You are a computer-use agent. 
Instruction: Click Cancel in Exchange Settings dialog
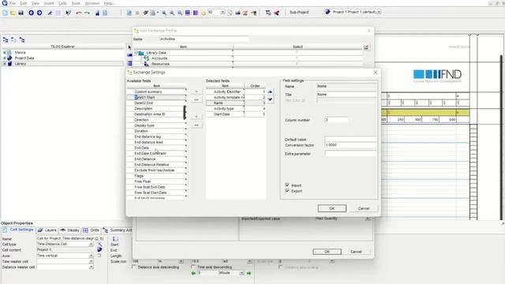coord(364,208)
